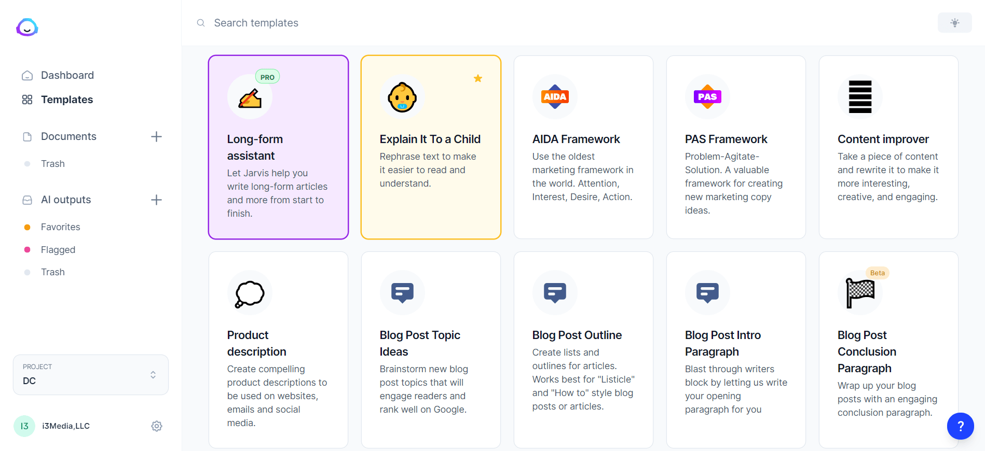Click the Blog Post Outline chat icon
Screen dimensions: 985x451
tap(555, 293)
